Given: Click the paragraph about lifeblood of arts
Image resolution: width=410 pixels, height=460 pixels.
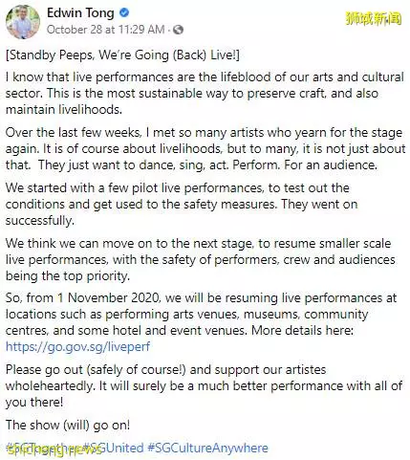Looking at the screenshot, I should pyautogui.click(x=205, y=93).
